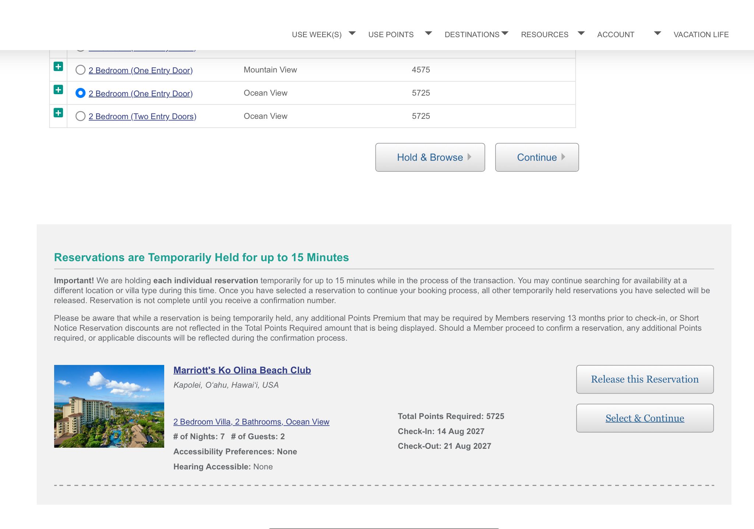Expand the 2 Bedroom Mountain View row details
754x529 pixels.
58,67
